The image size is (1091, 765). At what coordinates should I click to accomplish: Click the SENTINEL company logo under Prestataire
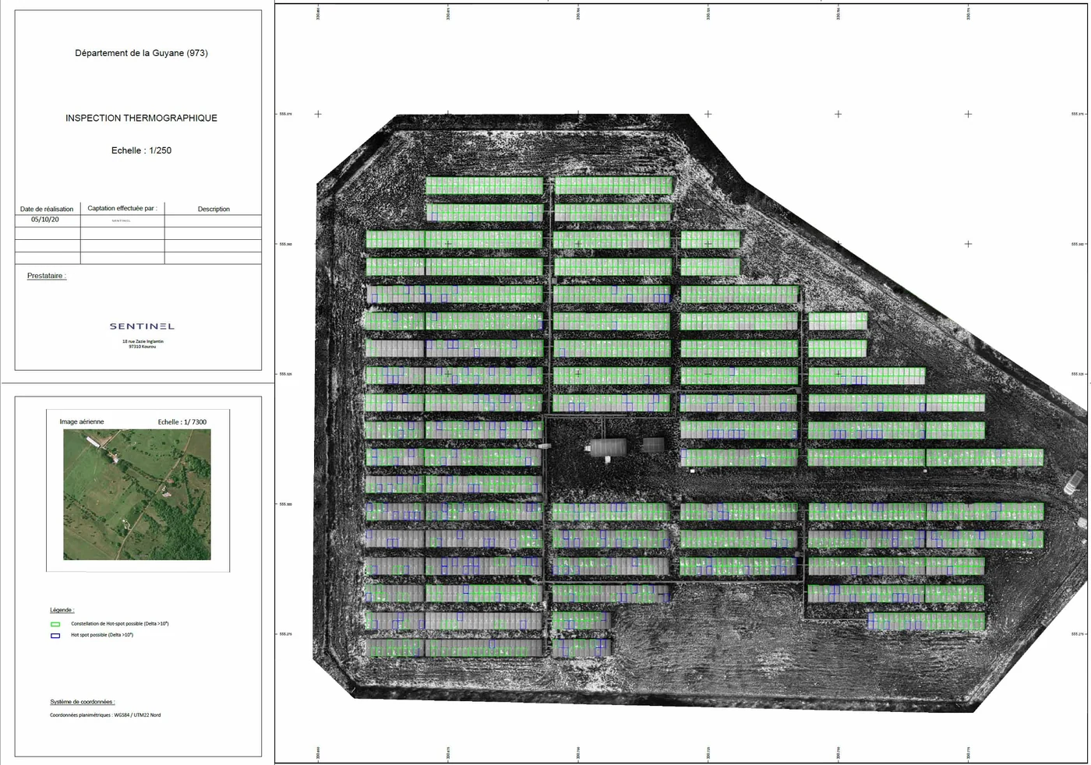coord(142,326)
